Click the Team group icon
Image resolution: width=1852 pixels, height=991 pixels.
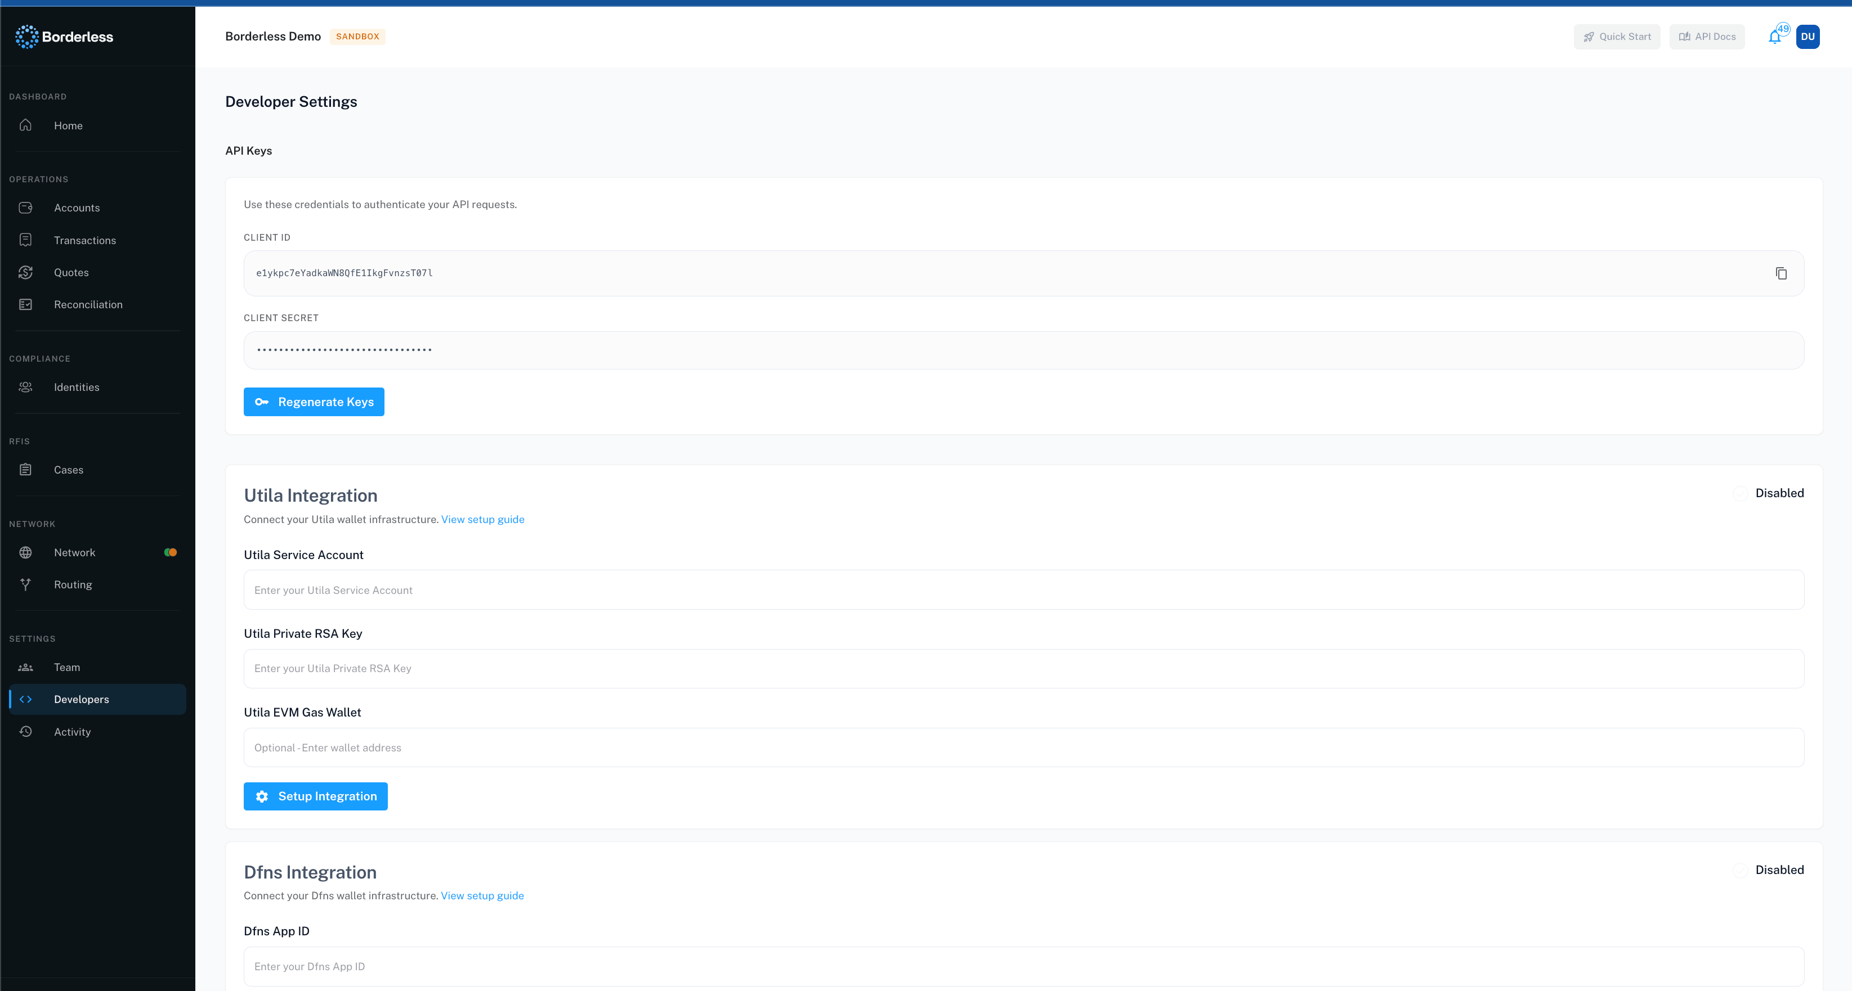[26, 667]
